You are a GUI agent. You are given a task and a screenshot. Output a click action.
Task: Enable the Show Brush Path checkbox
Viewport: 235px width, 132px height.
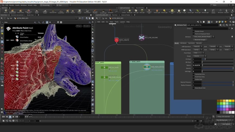point(194,88)
